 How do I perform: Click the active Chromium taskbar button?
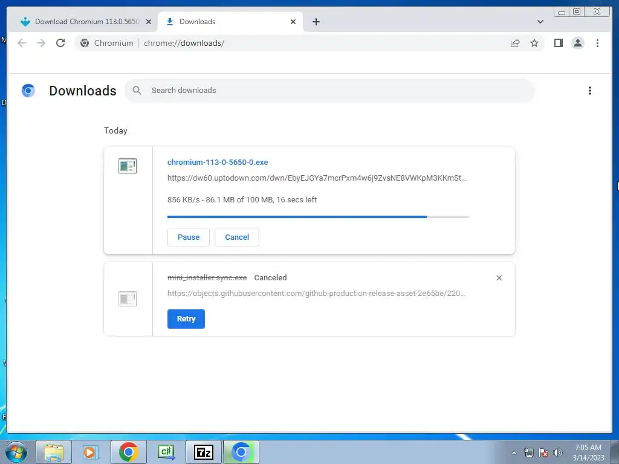click(x=241, y=452)
